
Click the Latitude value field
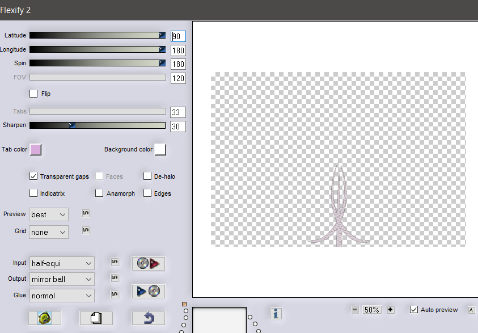pyautogui.click(x=178, y=36)
